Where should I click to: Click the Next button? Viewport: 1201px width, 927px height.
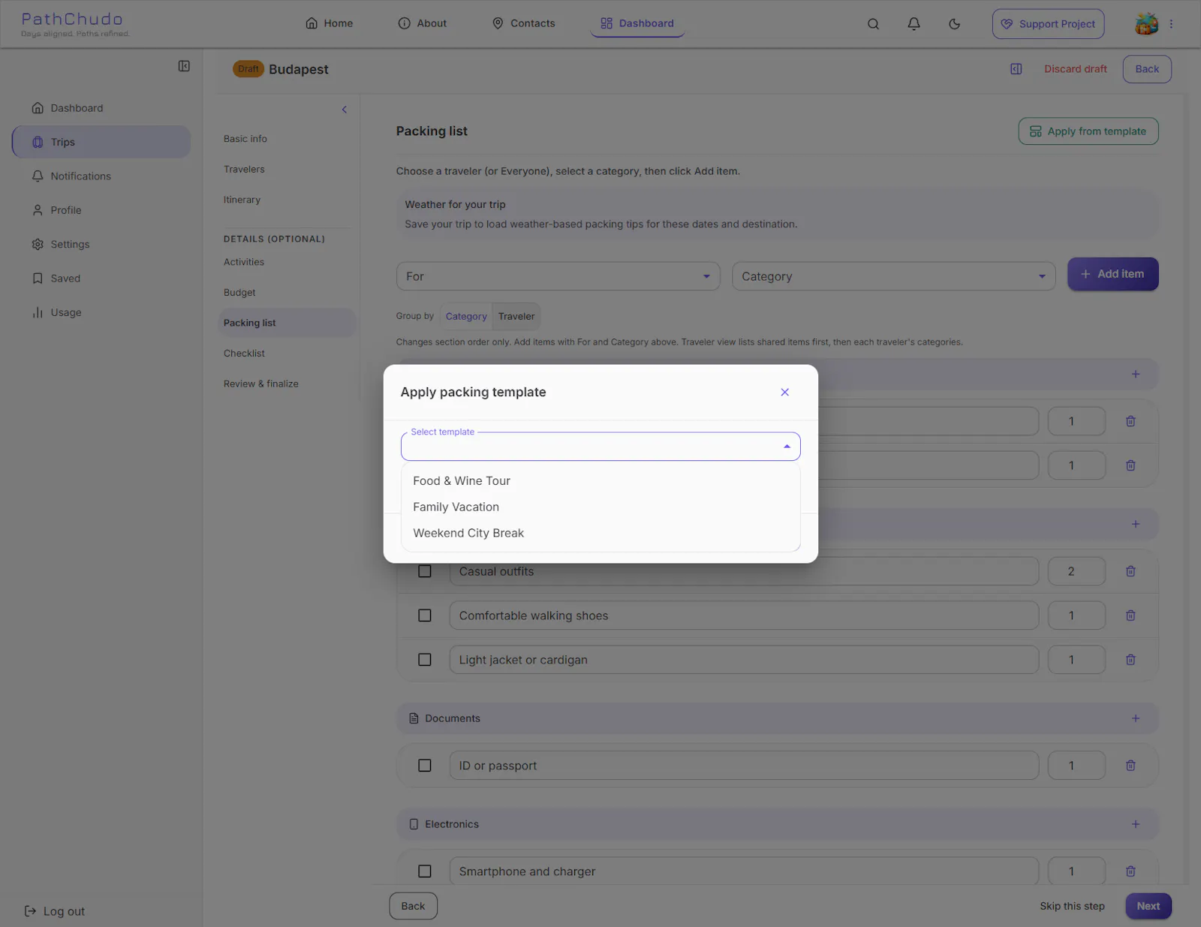click(x=1148, y=906)
